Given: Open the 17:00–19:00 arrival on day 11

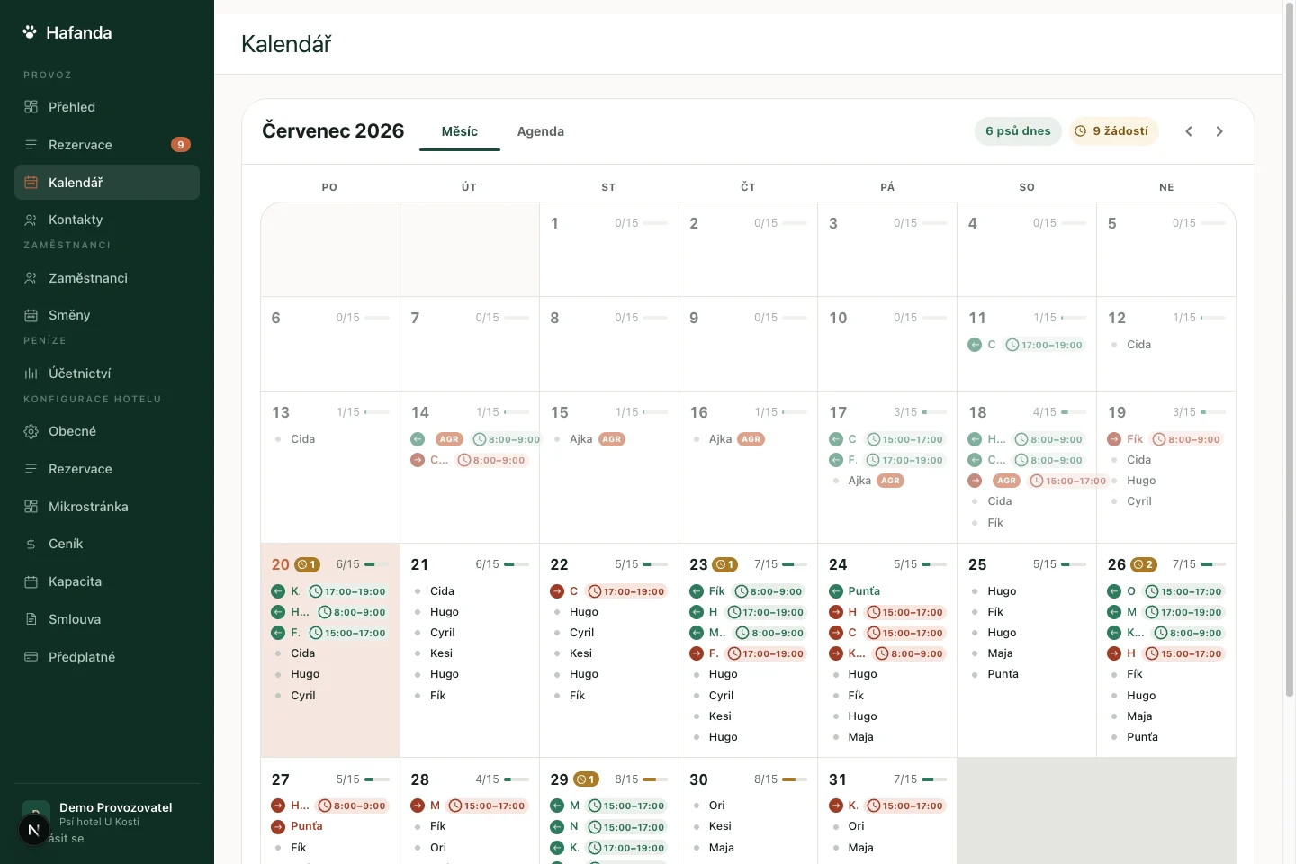Looking at the screenshot, I should pyautogui.click(x=1026, y=345).
